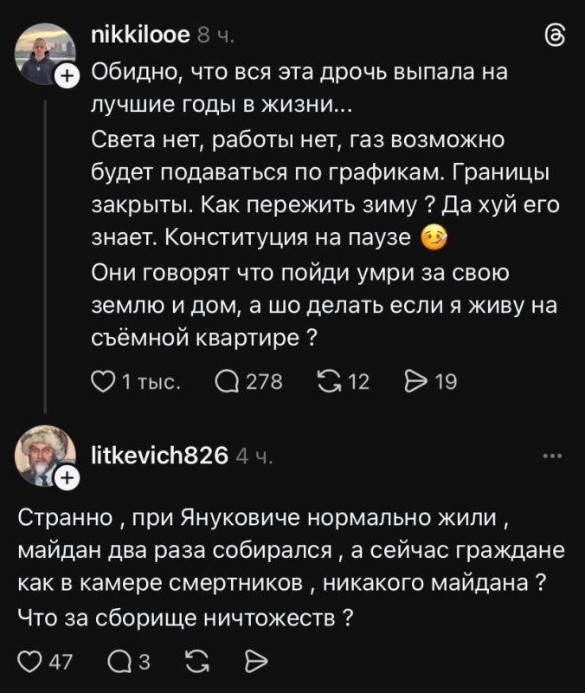Follow litkevich826 via the plus badge

(x=67, y=476)
